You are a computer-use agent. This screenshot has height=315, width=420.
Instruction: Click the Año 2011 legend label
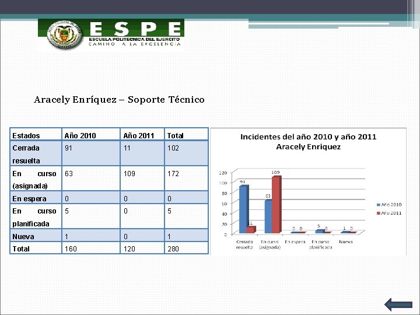tap(391, 213)
